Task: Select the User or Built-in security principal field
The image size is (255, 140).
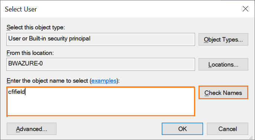Action: 101,39
